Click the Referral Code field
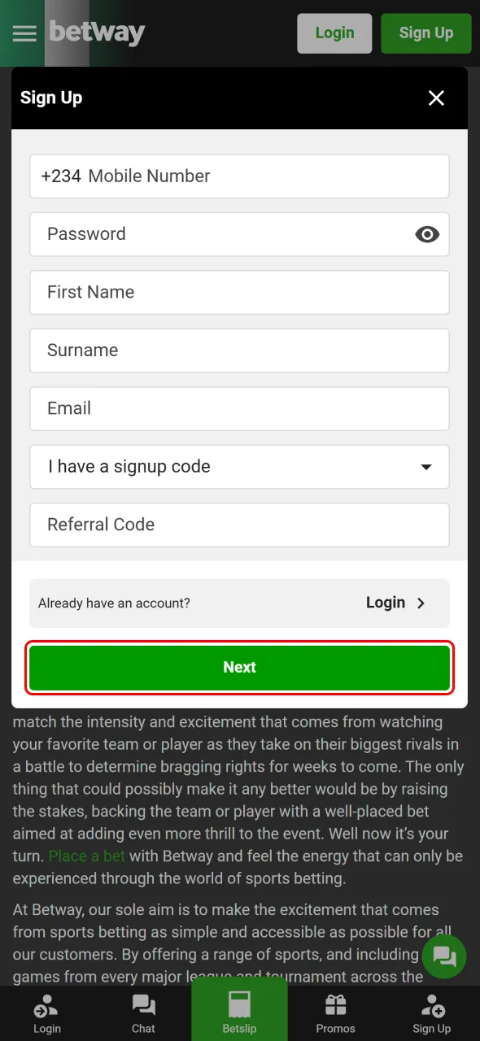The image size is (480, 1041). (x=239, y=525)
